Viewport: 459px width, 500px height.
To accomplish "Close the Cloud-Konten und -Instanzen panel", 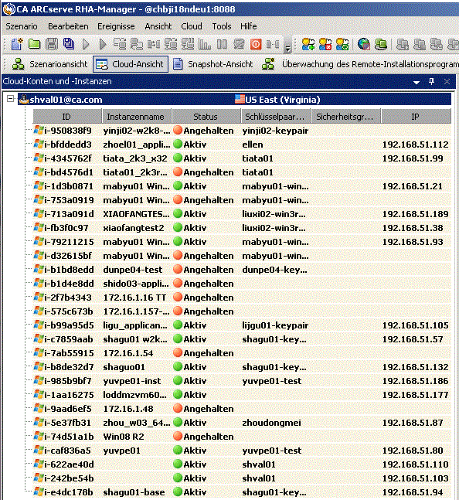I will 447,82.
